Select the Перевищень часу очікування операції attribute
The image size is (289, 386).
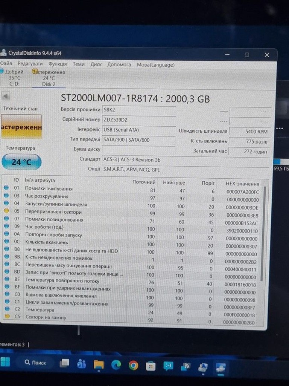68,266
